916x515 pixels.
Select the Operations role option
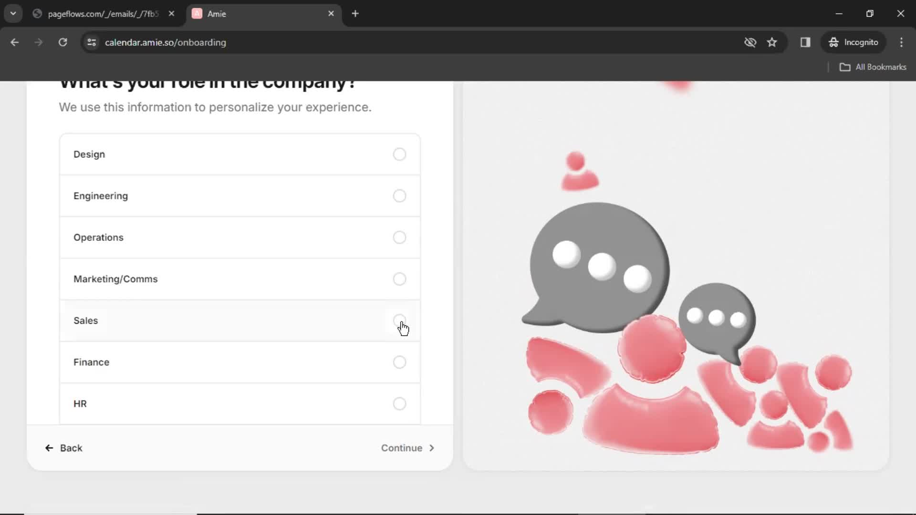tap(399, 237)
